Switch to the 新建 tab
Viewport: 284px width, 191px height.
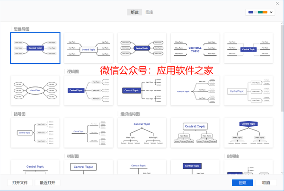click(135, 12)
